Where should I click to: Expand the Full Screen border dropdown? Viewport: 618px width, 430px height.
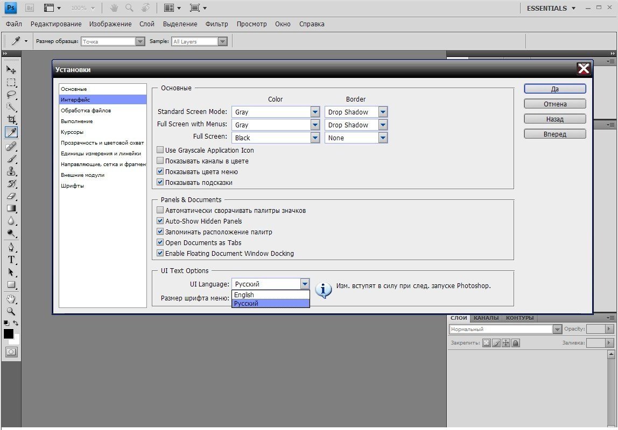click(x=383, y=138)
